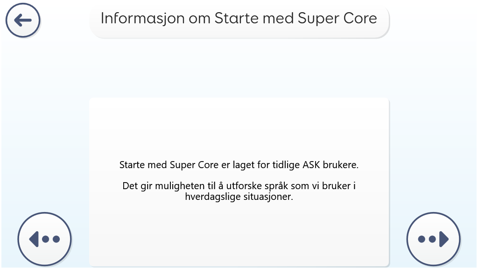Click the back arrow icon

pyautogui.click(x=23, y=20)
